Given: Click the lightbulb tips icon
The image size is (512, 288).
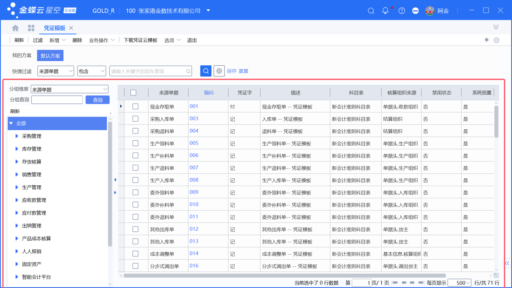Looking at the screenshot, I should click(x=487, y=40).
